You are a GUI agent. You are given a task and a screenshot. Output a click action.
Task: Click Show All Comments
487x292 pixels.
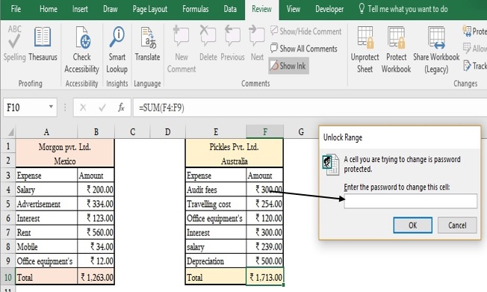click(x=304, y=49)
